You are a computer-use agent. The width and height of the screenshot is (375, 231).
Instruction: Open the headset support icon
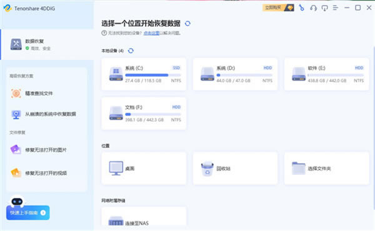point(313,8)
